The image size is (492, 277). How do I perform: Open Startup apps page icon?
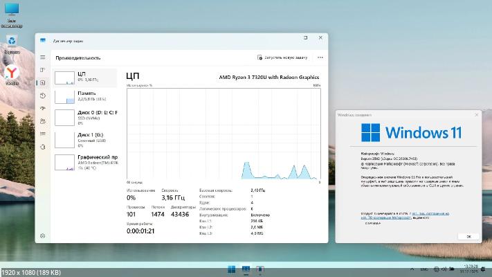point(42,108)
